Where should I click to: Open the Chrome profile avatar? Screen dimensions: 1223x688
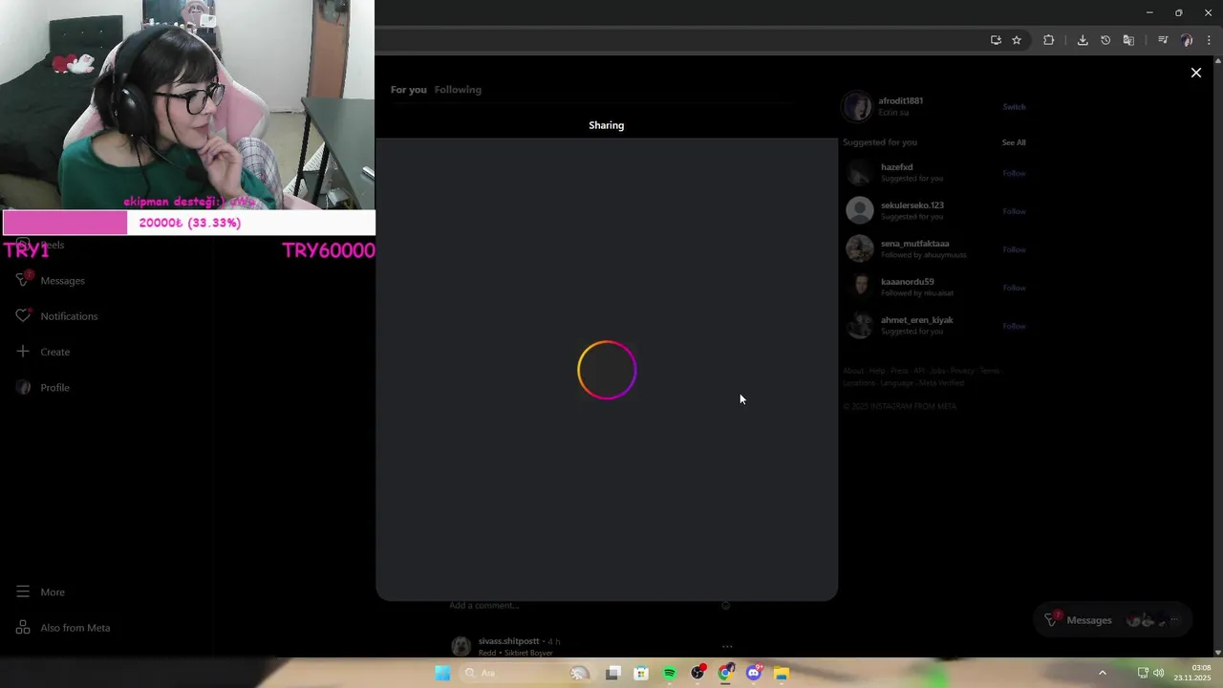pyautogui.click(x=1187, y=40)
